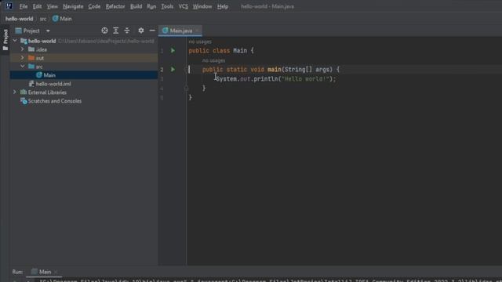
Task: Click the Expand All icon
Action: (116, 31)
